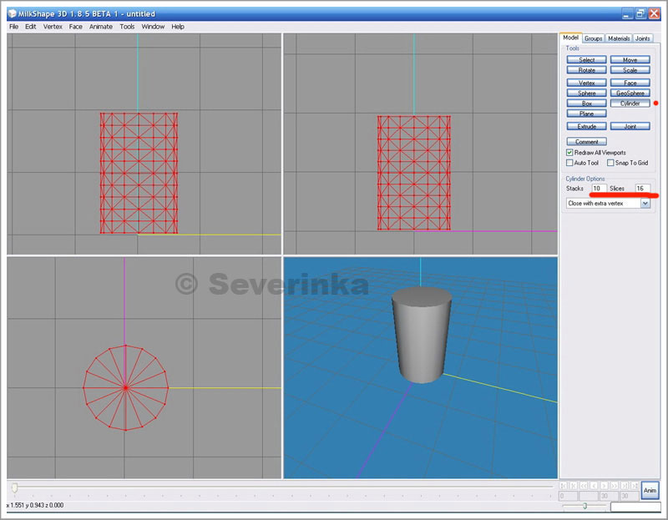Select the Cylinder tool button

[630, 103]
